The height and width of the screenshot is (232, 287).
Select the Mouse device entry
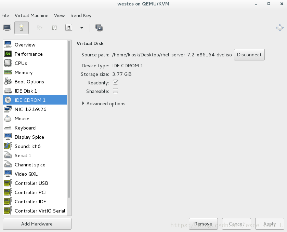pos(35,119)
